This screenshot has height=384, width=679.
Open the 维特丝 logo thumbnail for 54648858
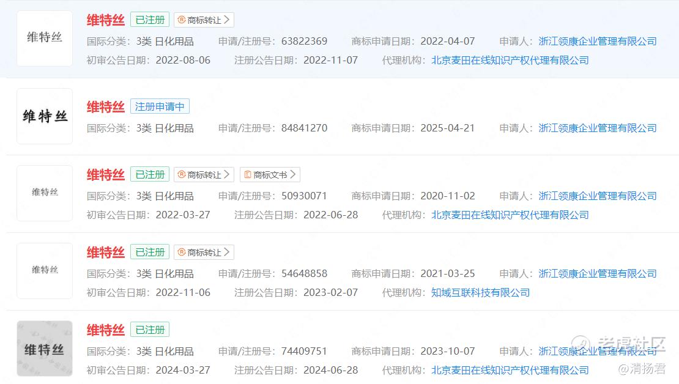[45, 271]
